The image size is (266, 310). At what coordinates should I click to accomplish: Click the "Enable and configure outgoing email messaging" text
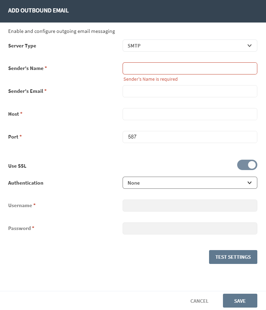[61, 31]
